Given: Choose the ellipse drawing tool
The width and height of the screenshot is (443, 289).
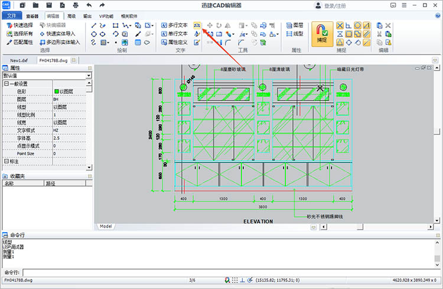Looking at the screenshot, I should [103, 34].
